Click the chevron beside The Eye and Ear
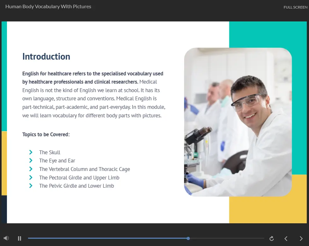309x246 pixels. click(31, 161)
